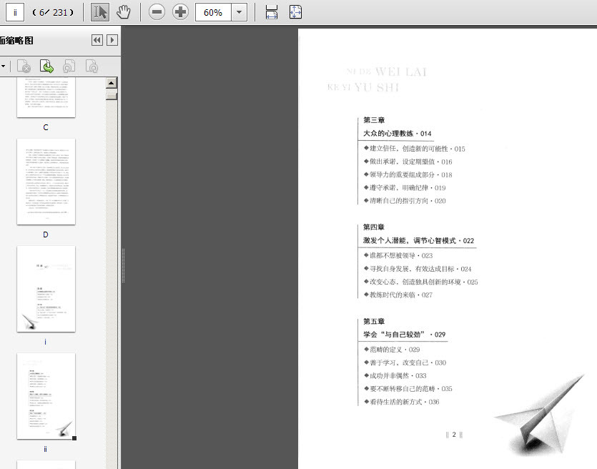Image resolution: width=597 pixels, height=469 pixels.
Task: Click entry 寻找自身发展，有效达成目标 · 024
Action: (418, 269)
